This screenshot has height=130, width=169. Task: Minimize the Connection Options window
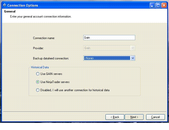click(152, 5)
